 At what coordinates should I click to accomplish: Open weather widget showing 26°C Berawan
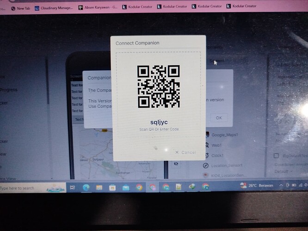coord(252,186)
